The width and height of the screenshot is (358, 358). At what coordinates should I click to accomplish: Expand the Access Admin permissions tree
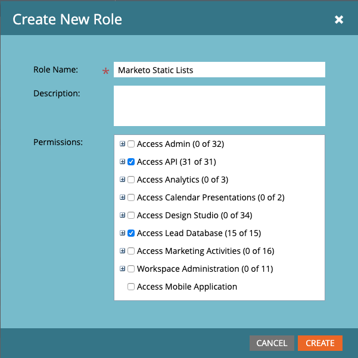(x=123, y=144)
